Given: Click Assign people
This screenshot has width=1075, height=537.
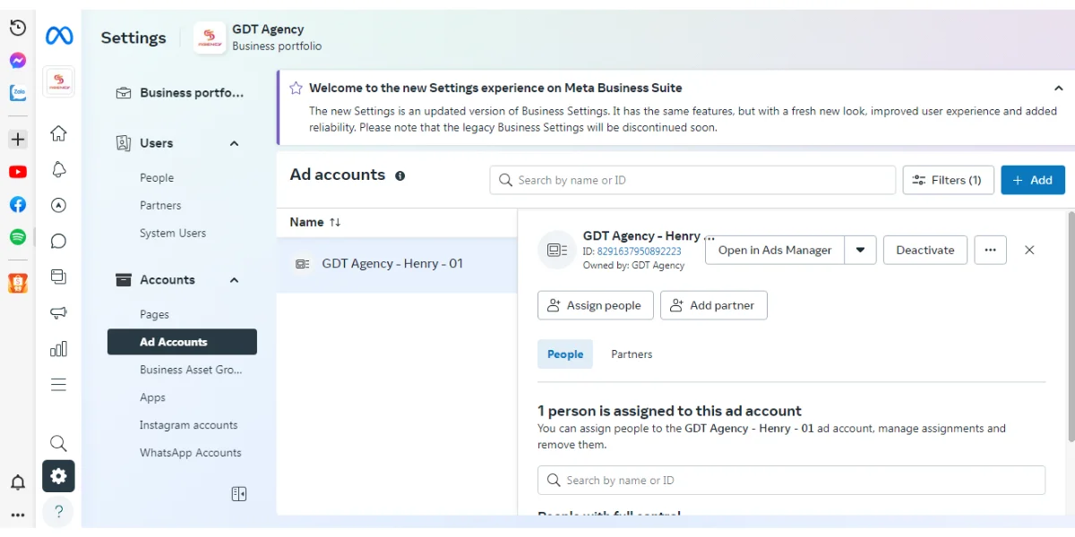Looking at the screenshot, I should [x=596, y=305].
